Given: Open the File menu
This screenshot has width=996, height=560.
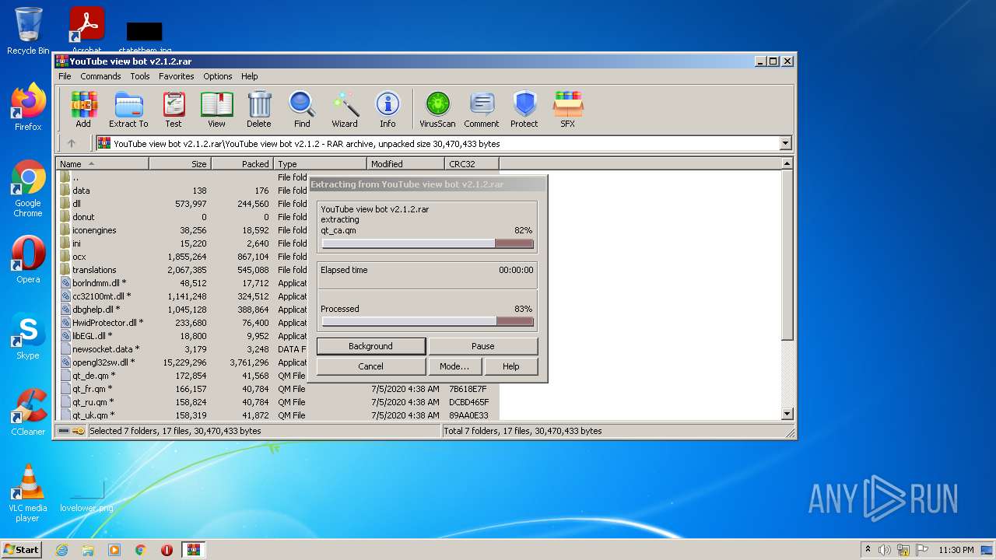Looking at the screenshot, I should point(65,76).
